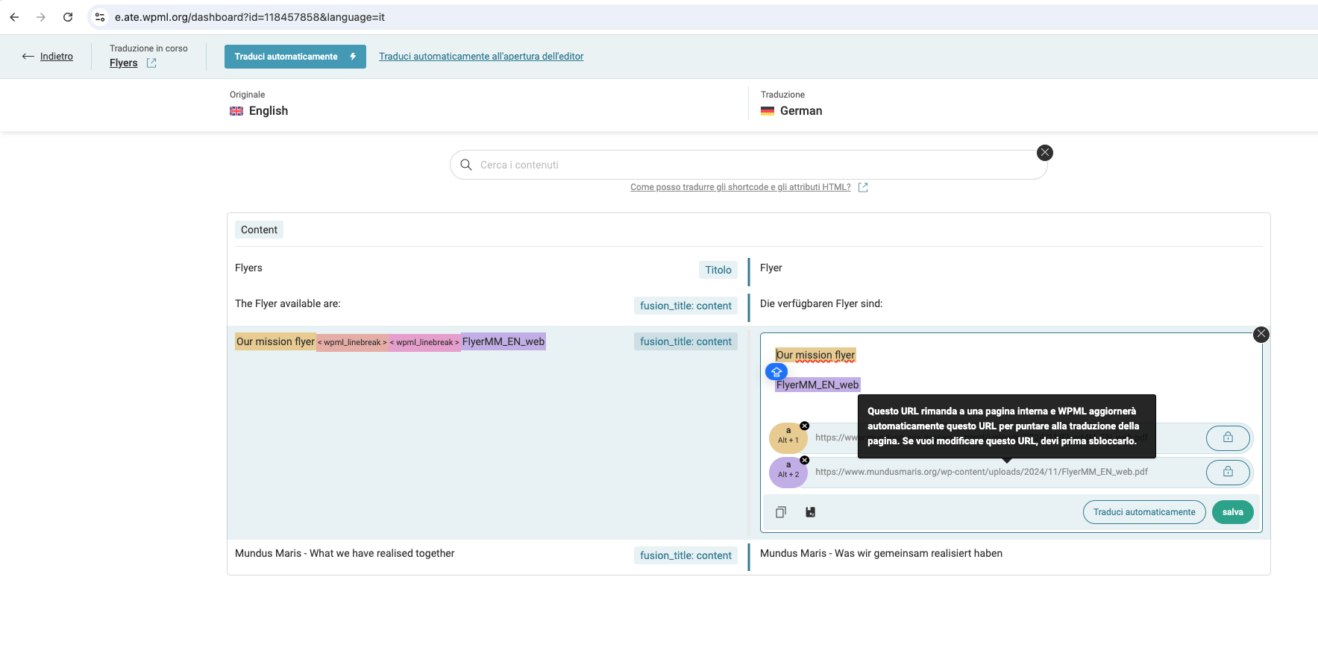
Task: Open German translation 'Die verfügbaren Flyer sind:'
Action: coord(821,303)
